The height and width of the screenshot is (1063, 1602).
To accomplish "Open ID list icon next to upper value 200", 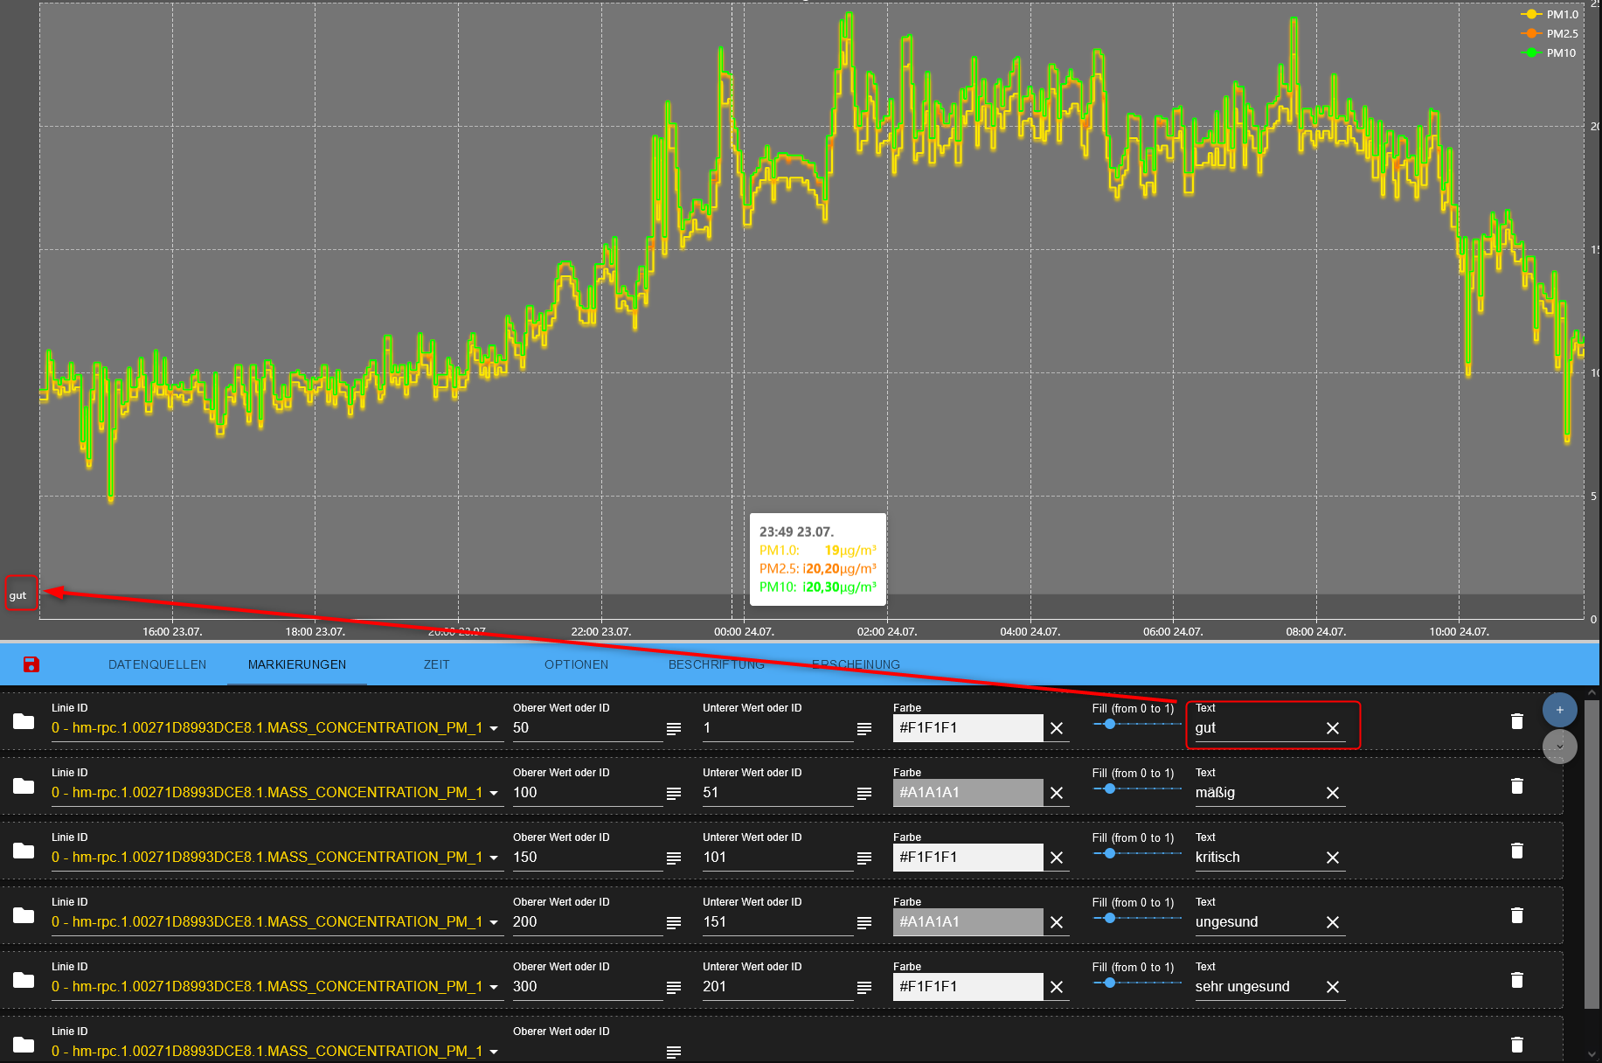I will pyautogui.click(x=674, y=922).
